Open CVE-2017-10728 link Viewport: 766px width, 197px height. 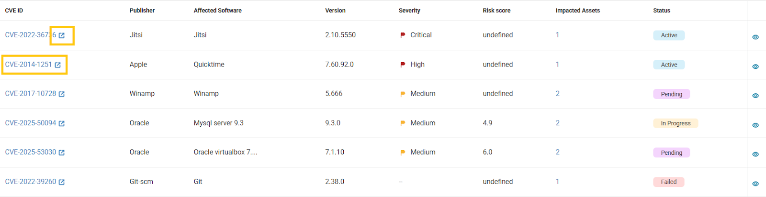click(x=31, y=94)
